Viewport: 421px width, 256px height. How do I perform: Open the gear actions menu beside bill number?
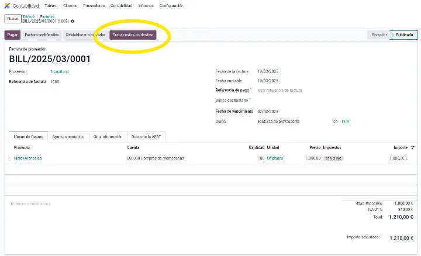(73, 21)
